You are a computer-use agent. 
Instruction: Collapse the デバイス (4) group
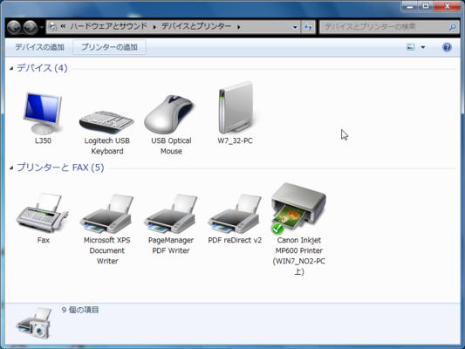[x=11, y=69]
